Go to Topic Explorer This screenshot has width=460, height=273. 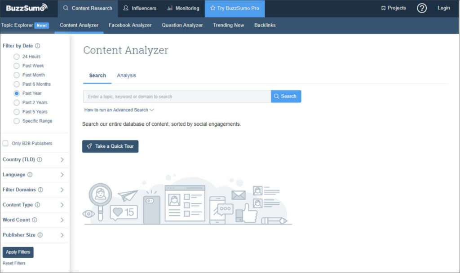pos(25,25)
